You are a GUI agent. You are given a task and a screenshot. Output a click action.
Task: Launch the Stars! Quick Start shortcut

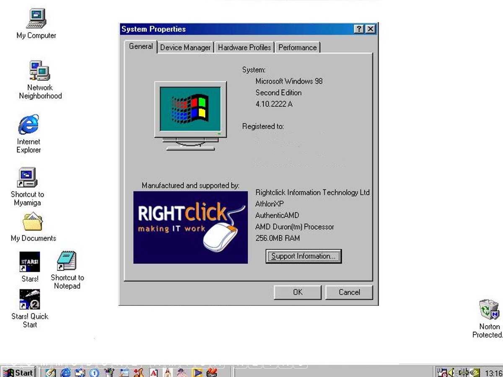30,300
